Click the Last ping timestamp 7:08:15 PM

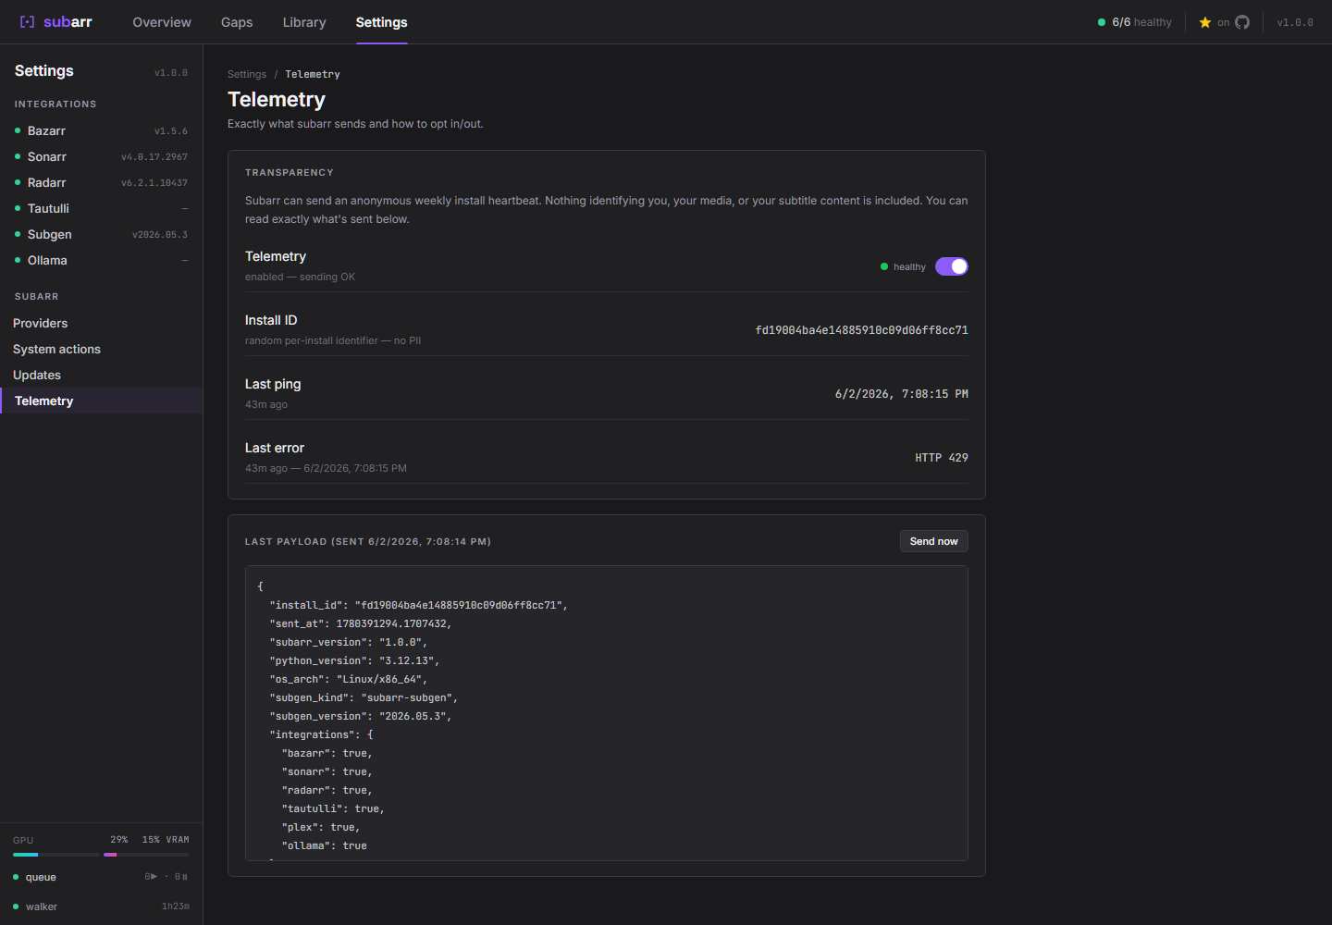tap(902, 394)
